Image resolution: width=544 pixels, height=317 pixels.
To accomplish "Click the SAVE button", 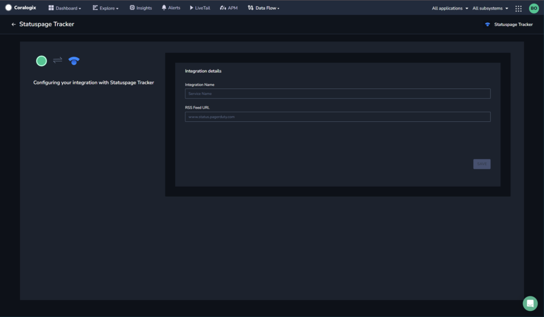I will click(x=482, y=164).
